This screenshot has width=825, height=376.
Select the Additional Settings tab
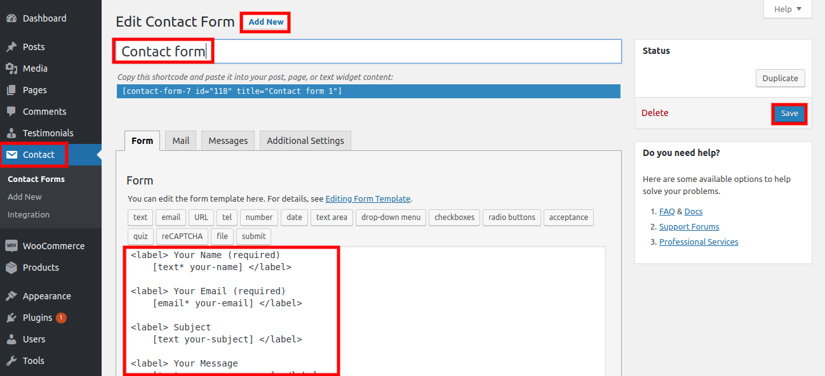click(305, 141)
